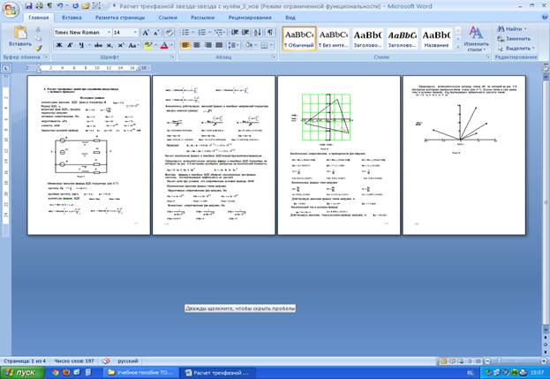
Task: Click Найти (Find) button
Action: pyautogui.click(x=512, y=29)
